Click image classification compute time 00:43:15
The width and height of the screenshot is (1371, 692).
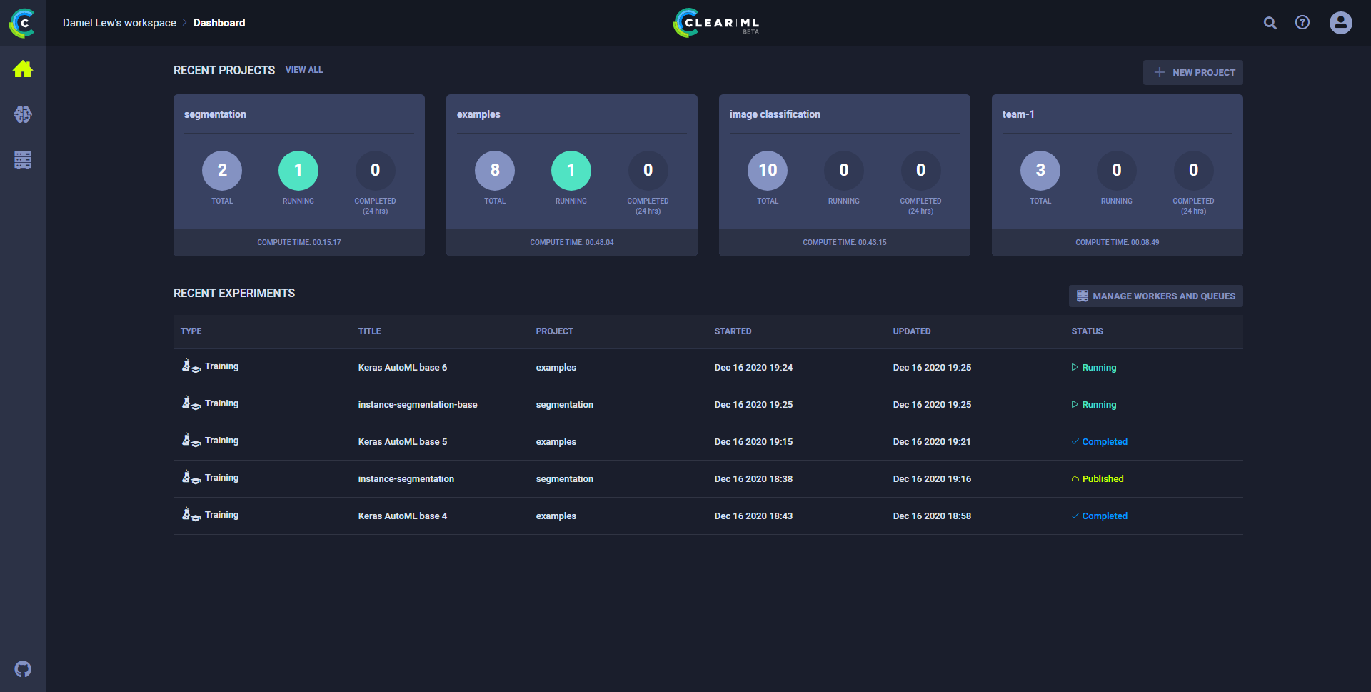(x=845, y=243)
